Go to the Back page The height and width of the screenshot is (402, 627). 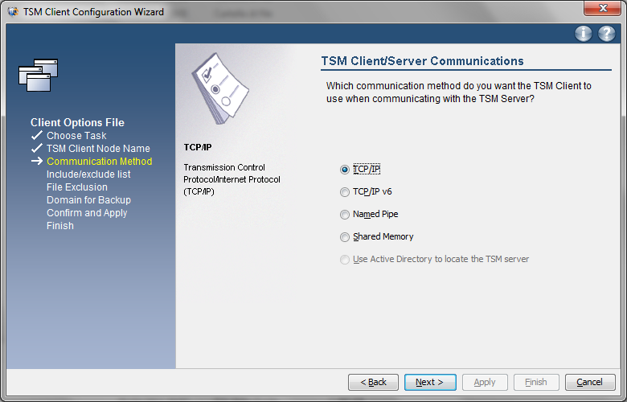[373, 382]
